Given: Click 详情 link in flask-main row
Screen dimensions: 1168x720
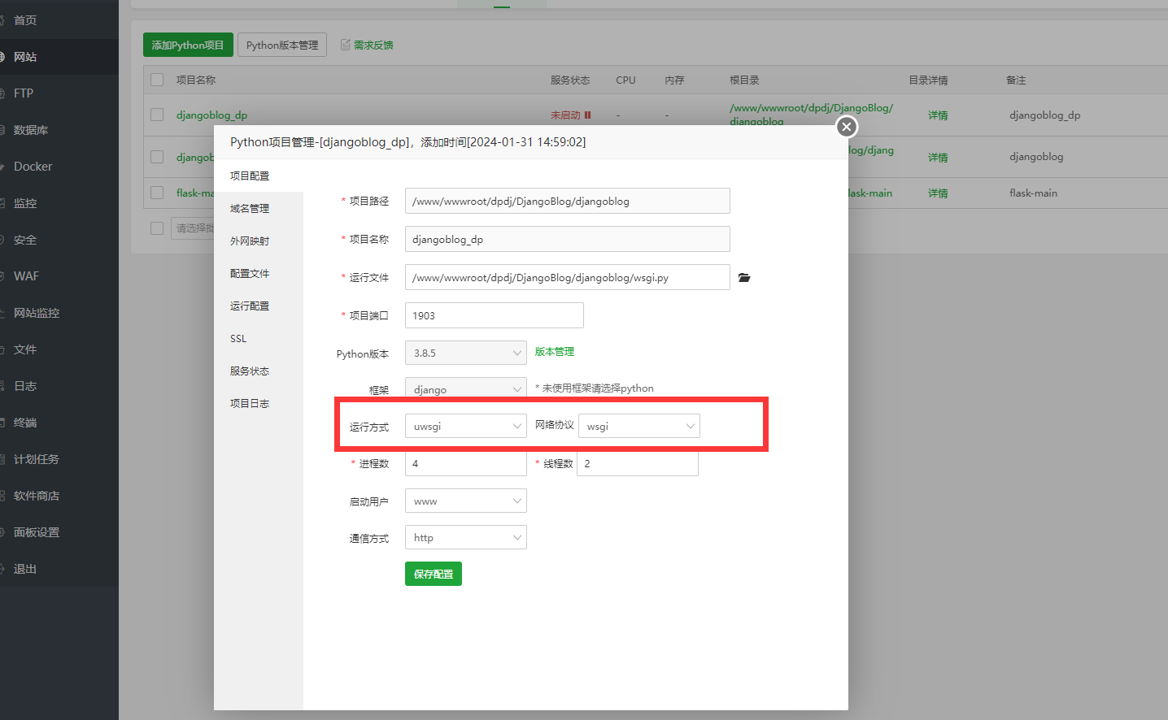Looking at the screenshot, I should pos(938,193).
